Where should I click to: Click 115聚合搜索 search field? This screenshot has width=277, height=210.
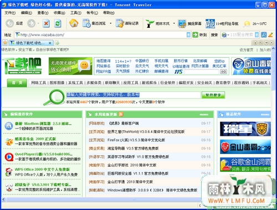coord(242,35)
